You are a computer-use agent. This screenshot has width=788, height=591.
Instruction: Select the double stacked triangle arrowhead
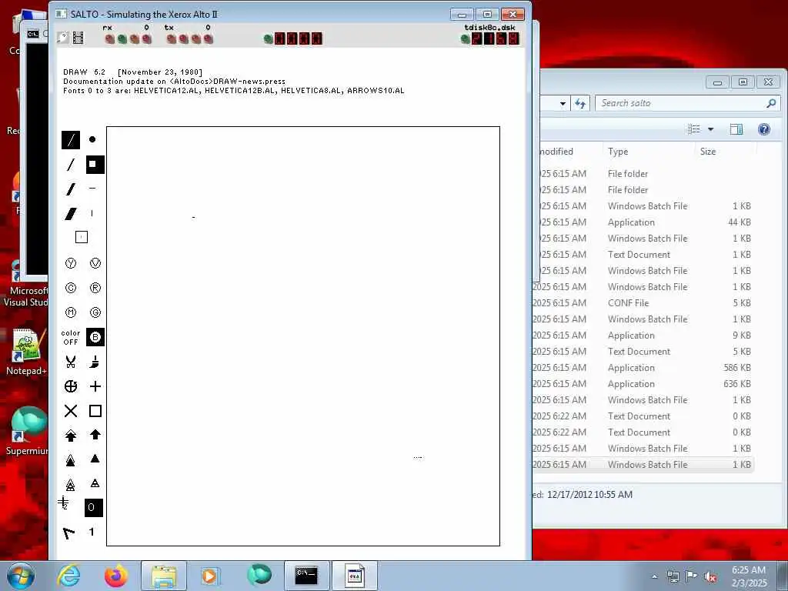pos(71,460)
